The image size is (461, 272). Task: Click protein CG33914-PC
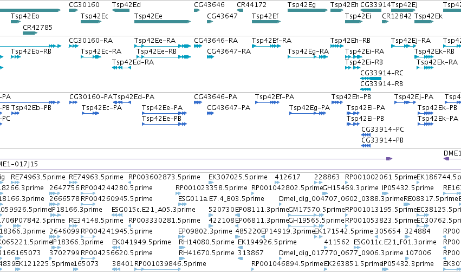(x=382, y=129)
